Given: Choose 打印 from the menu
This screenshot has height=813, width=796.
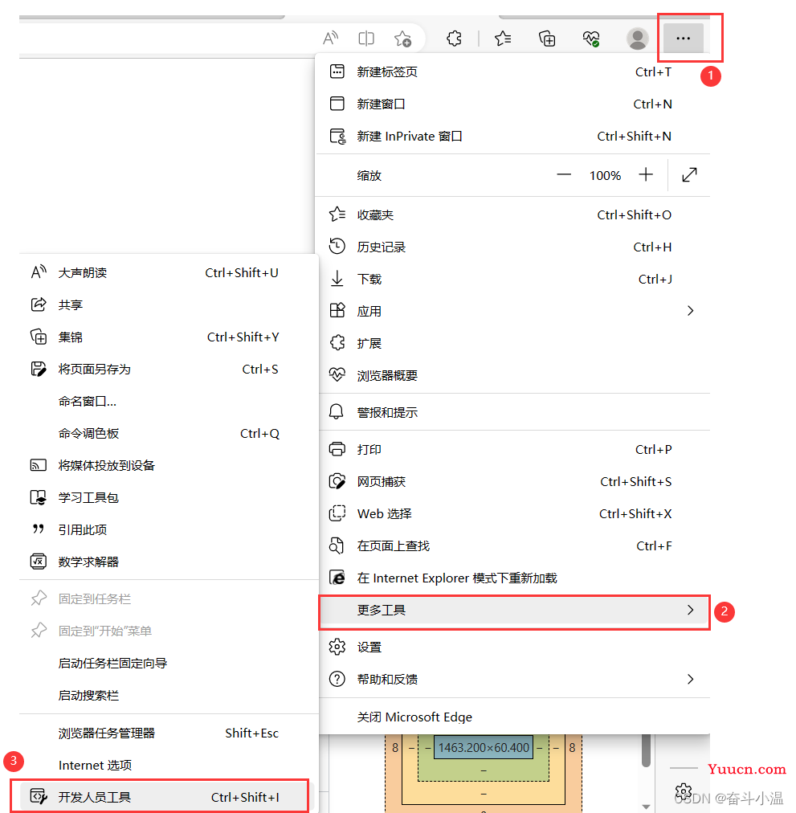Looking at the screenshot, I should pos(512,450).
